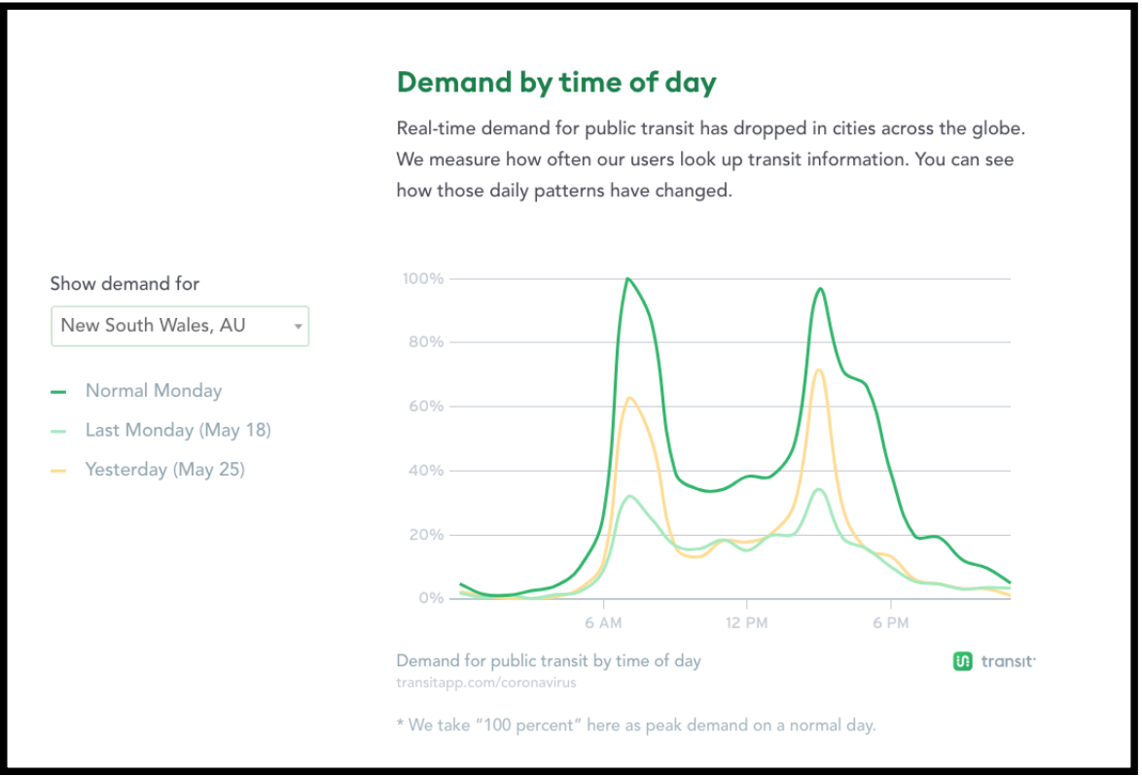The width and height of the screenshot is (1142, 776).
Task: Click the afternoon peak of Yesterday line
Action: pyautogui.click(x=819, y=370)
